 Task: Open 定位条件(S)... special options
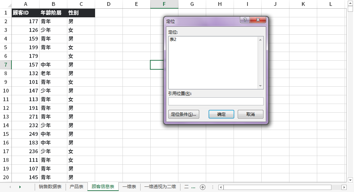(x=184, y=114)
